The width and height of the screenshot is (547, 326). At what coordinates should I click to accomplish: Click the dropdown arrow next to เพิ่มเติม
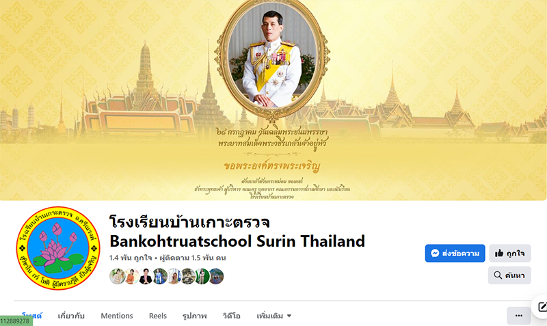point(289,316)
